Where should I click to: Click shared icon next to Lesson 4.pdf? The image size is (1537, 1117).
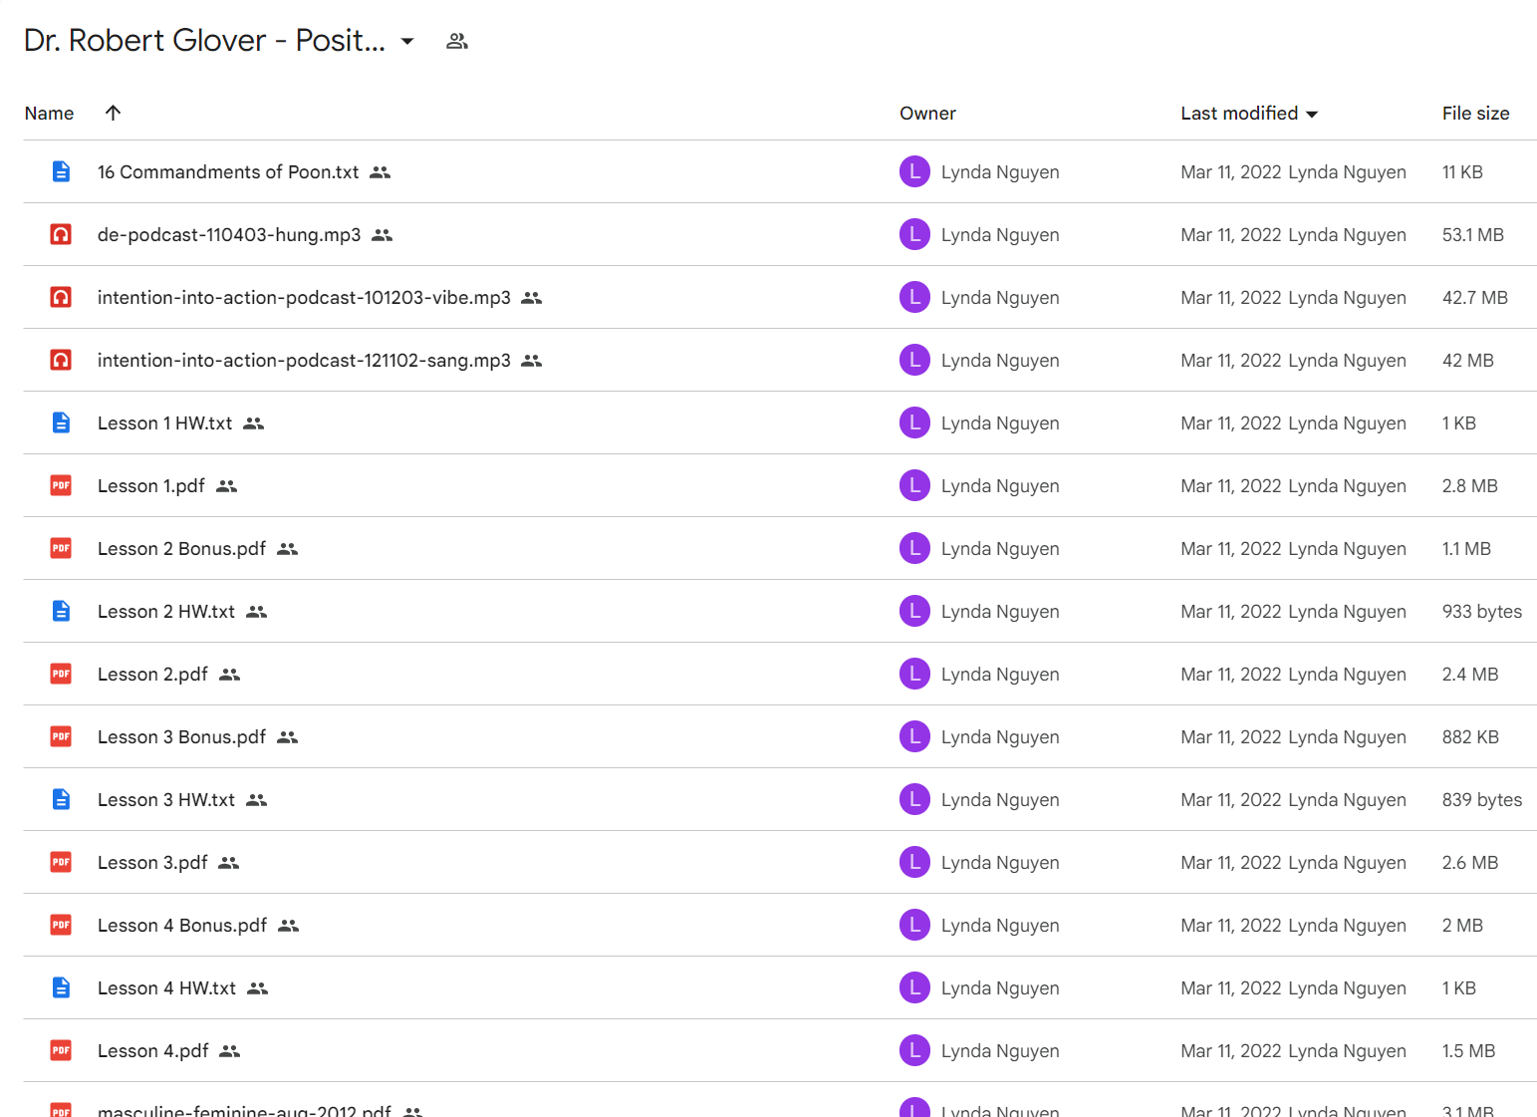(x=229, y=1051)
